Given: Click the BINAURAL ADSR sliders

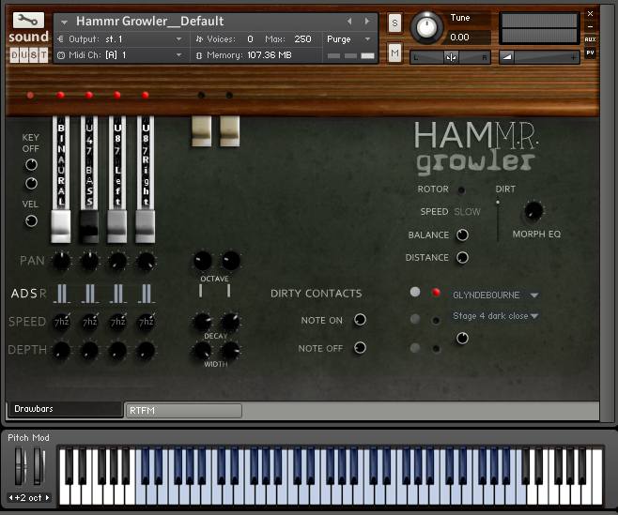Looking at the screenshot, I should coord(62,294).
